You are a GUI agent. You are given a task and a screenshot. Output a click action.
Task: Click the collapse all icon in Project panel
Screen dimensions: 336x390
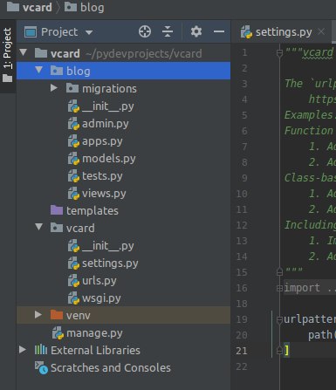tap(168, 31)
